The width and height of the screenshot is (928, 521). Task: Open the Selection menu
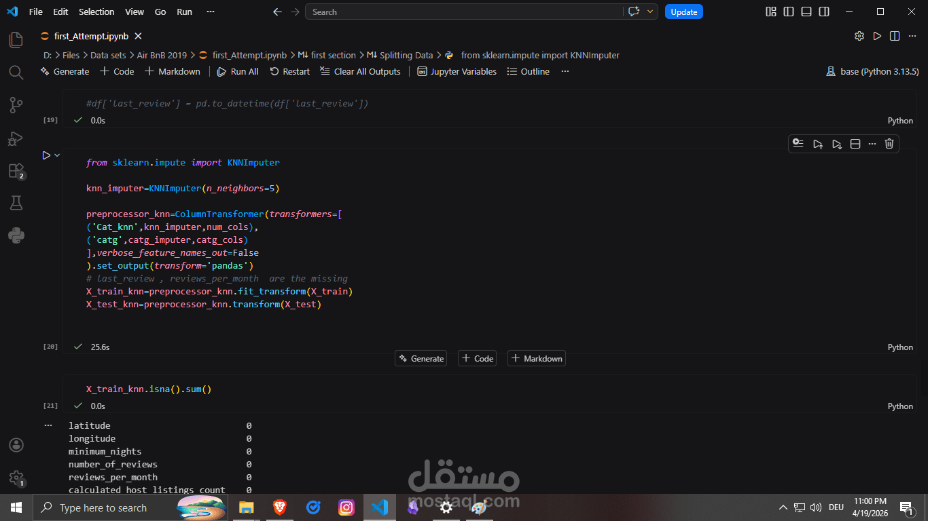(96, 12)
